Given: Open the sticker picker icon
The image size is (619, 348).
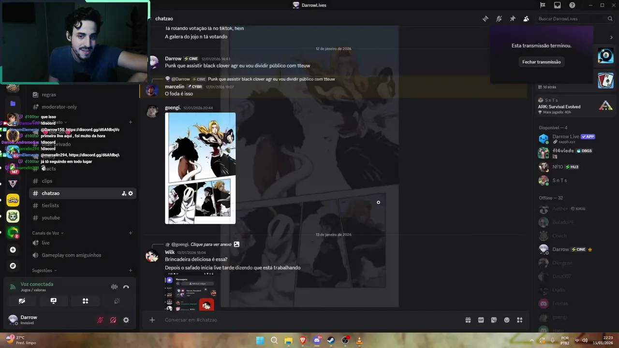Looking at the screenshot, I should [x=494, y=320].
